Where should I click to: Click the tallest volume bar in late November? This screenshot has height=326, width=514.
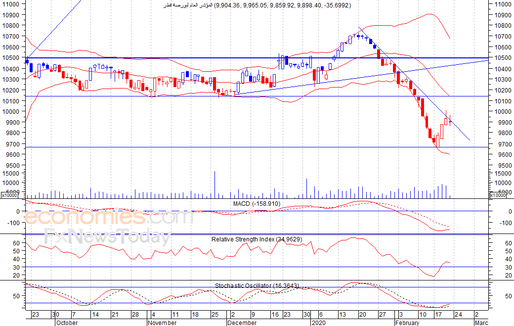pyautogui.click(x=214, y=185)
